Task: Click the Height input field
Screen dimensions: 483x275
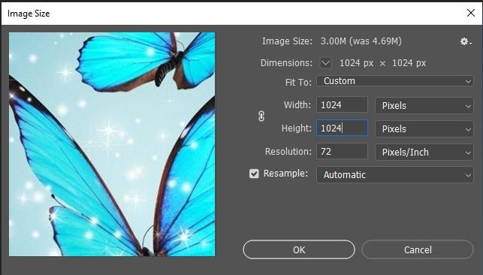Action: click(342, 128)
